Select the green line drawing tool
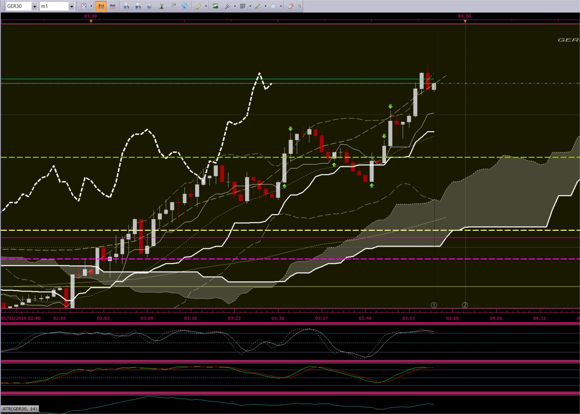Viewport: 580px width, 414px height. (258, 6)
